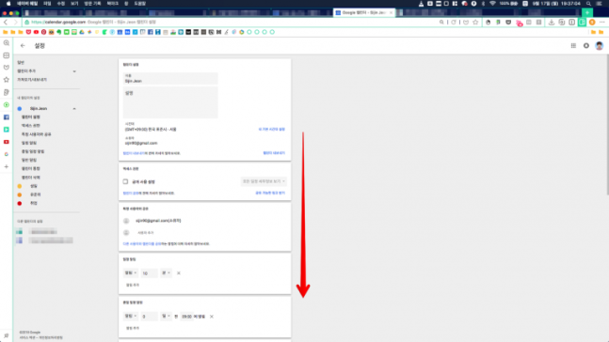
Task: Click the get shareable link link
Action: 270,193
